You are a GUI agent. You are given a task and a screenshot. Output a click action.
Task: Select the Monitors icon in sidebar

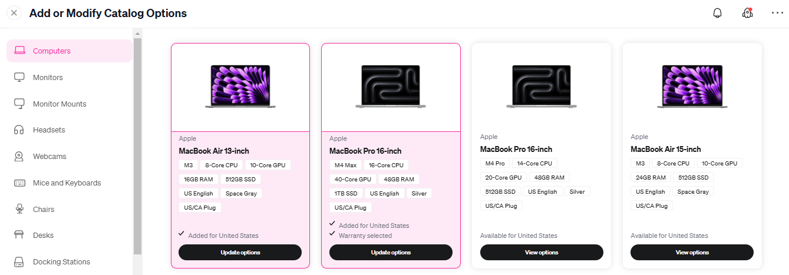point(19,77)
